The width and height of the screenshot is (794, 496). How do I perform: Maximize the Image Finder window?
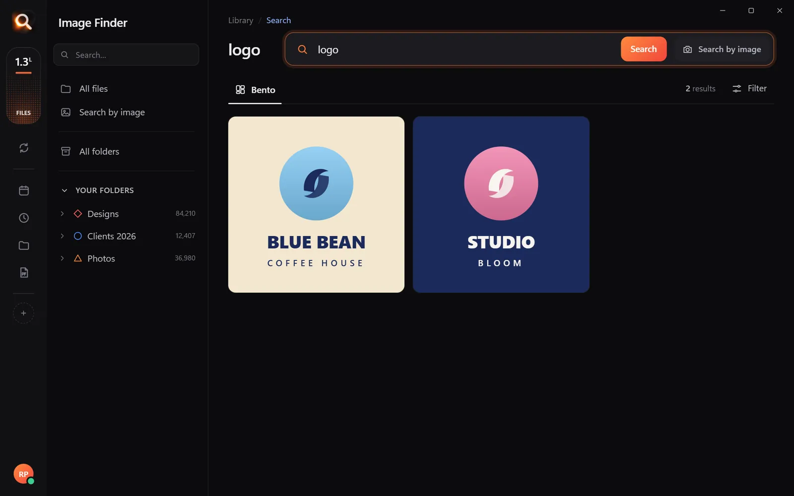point(751,10)
